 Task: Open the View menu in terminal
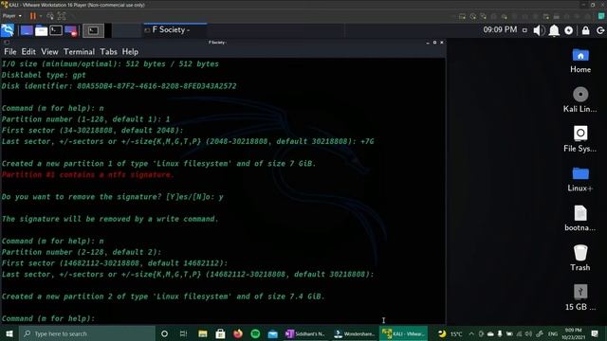point(49,52)
